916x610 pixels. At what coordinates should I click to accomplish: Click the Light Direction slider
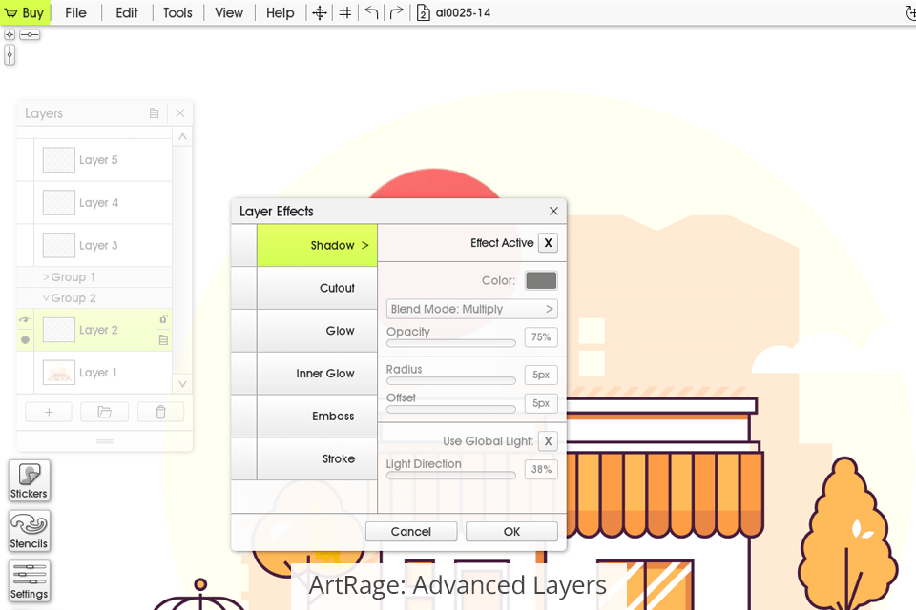click(451, 476)
